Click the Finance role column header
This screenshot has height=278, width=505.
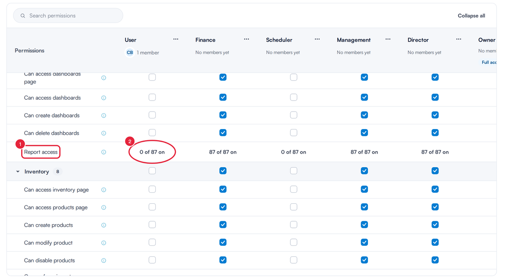[x=205, y=40]
